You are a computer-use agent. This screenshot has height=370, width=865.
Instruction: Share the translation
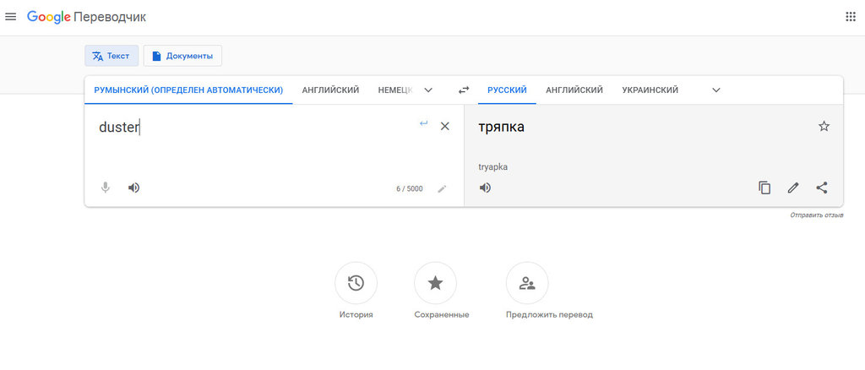[821, 188]
